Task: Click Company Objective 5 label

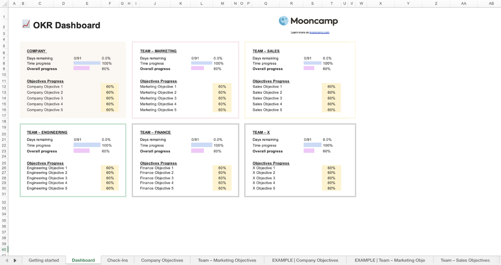Action: [x=45, y=110]
